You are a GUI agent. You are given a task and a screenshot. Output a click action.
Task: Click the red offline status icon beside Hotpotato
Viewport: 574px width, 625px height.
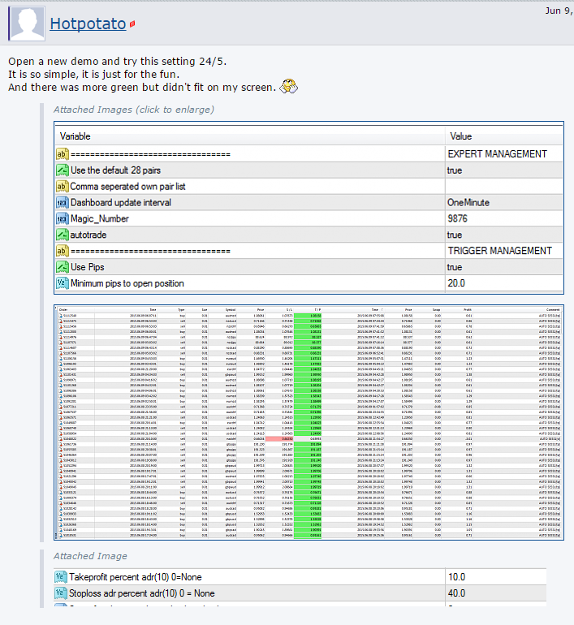pyautogui.click(x=132, y=24)
